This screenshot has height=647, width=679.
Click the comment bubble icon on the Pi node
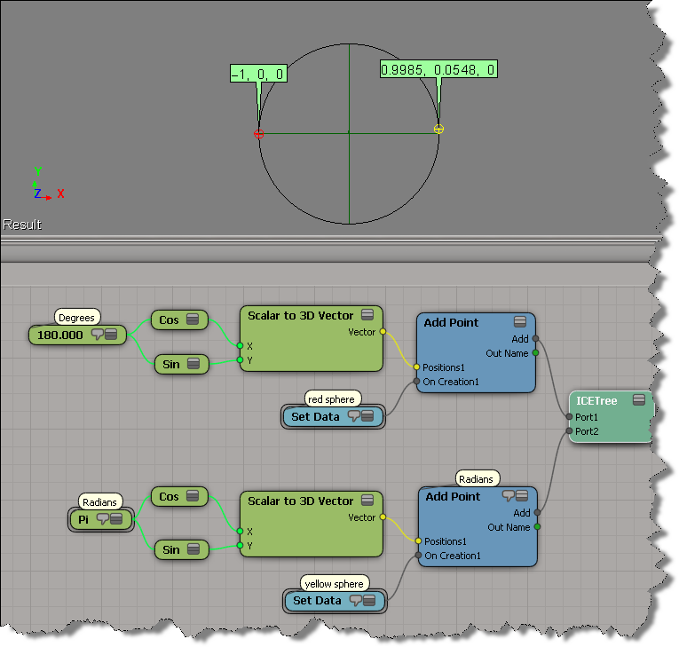click(x=102, y=519)
